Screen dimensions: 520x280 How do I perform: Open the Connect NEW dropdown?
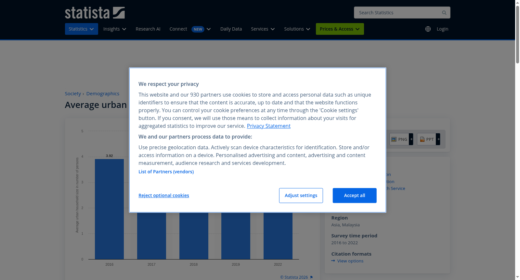tap(190, 29)
